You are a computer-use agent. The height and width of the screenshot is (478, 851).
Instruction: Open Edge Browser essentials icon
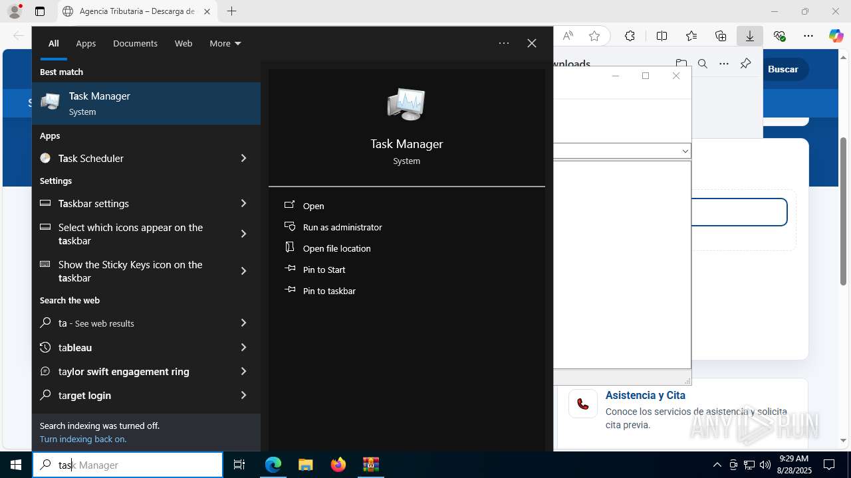[779, 36]
